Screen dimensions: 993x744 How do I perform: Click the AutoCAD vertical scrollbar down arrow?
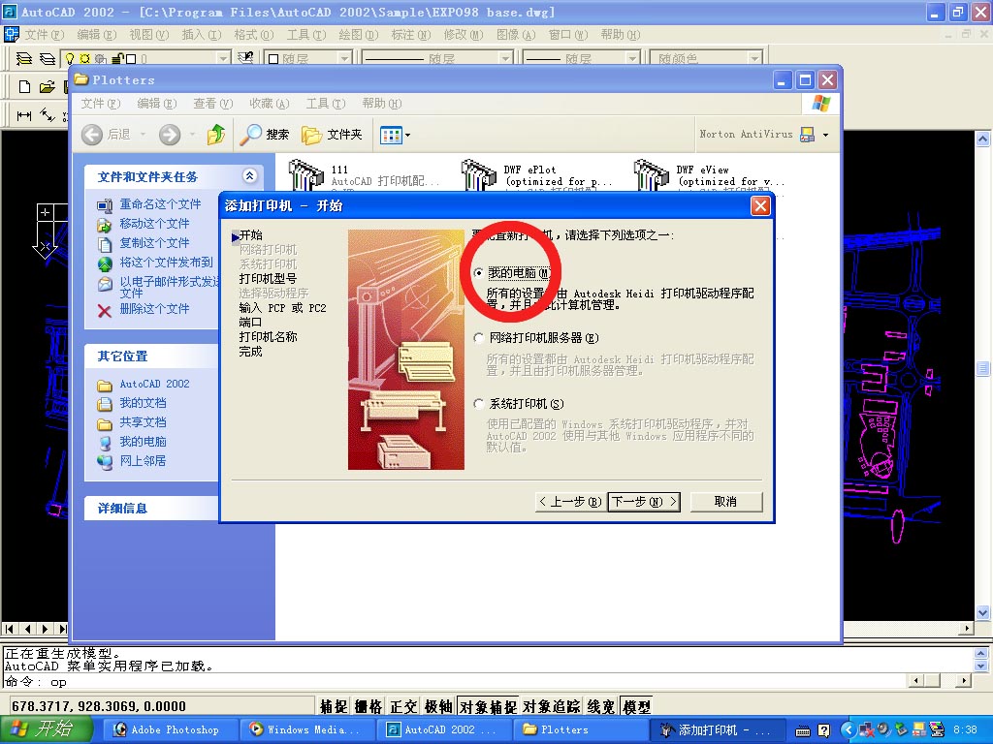(x=983, y=612)
